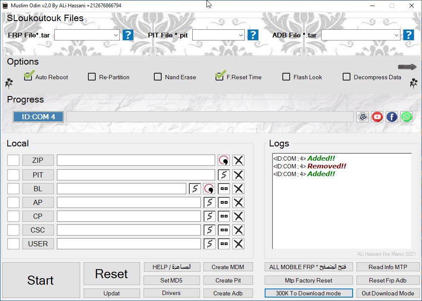Clear the BL row with its X icon
Screen dimensions: 422x301
tap(238, 189)
